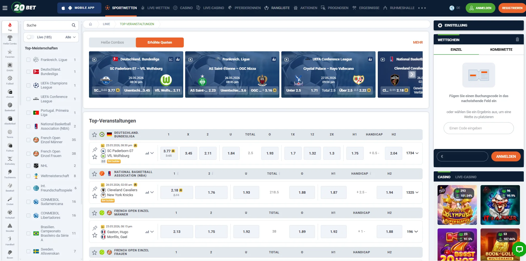This screenshot has width=526, height=261.
Task: Check the UEFA Champions League checkbox
Action: (x=28, y=86)
